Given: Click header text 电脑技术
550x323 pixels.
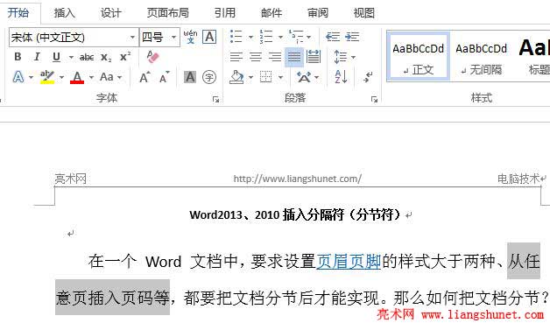Looking at the screenshot, I should pyautogui.click(x=518, y=179).
